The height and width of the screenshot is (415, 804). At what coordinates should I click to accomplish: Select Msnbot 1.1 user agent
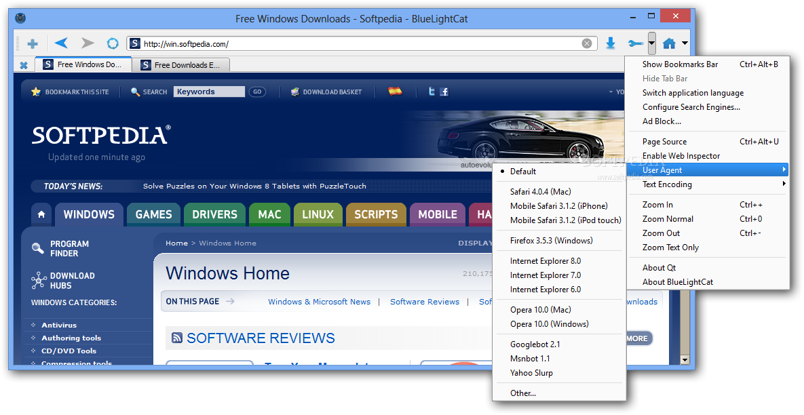(560, 359)
